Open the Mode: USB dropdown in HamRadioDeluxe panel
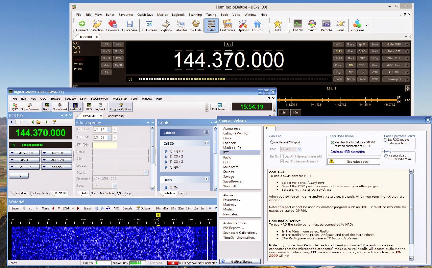The width and height of the screenshot is (432, 268). tap(396, 44)
